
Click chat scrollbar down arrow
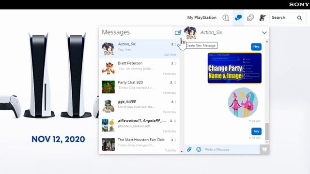coord(267,142)
